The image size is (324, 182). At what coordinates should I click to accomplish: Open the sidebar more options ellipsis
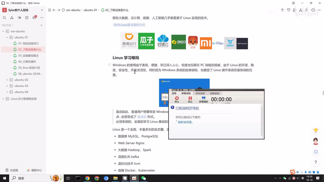coord(42,18)
